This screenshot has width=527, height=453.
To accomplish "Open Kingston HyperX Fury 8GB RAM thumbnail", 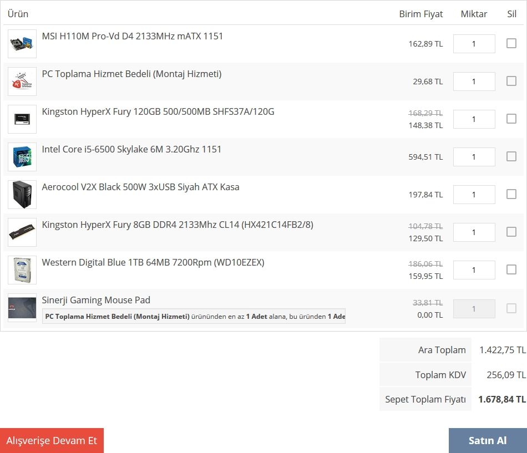I will 22,232.
